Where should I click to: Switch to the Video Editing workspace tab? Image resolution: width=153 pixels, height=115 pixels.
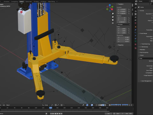click(51, 2)
